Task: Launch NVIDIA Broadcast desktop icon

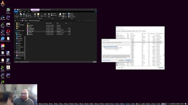Action: (x=3, y=69)
